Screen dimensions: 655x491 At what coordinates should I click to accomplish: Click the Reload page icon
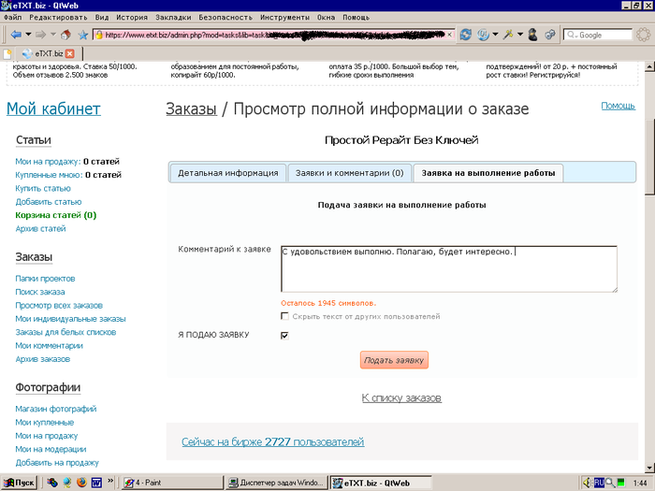(465, 35)
